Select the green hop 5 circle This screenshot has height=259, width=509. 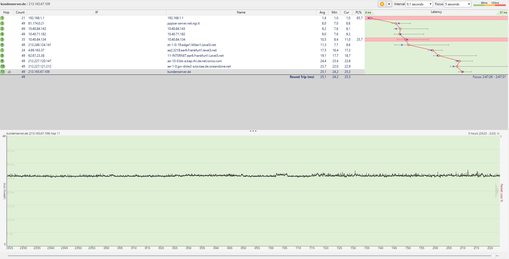(2, 40)
